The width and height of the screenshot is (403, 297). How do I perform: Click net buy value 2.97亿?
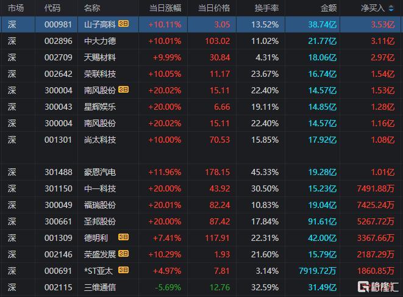pyautogui.click(x=382, y=57)
